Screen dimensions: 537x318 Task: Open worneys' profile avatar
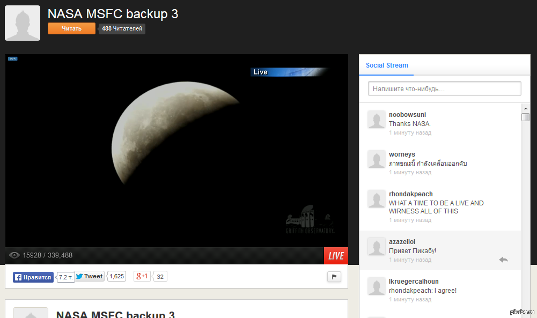click(x=377, y=159)
